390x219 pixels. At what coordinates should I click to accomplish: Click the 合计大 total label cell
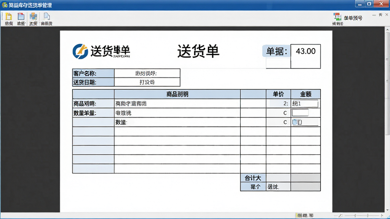click(x=253, y=178)
